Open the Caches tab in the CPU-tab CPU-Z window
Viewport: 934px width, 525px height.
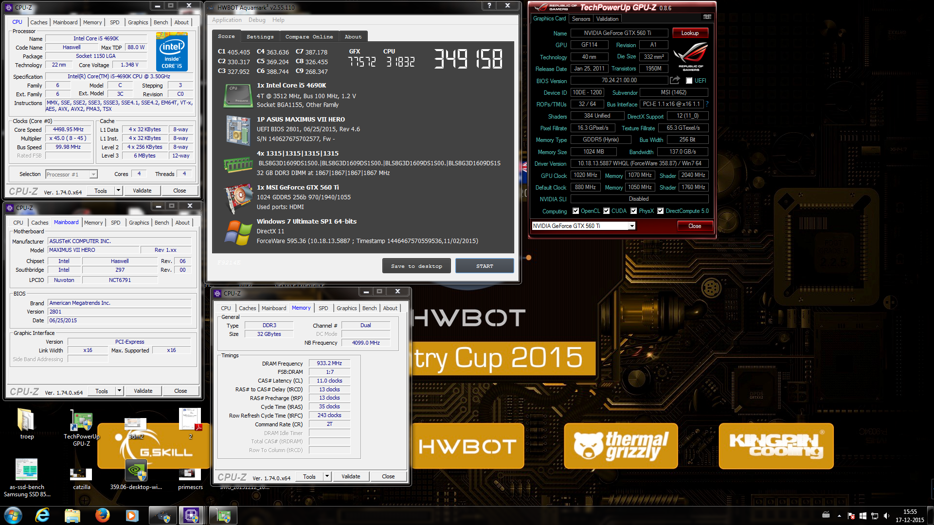point(38,22)
